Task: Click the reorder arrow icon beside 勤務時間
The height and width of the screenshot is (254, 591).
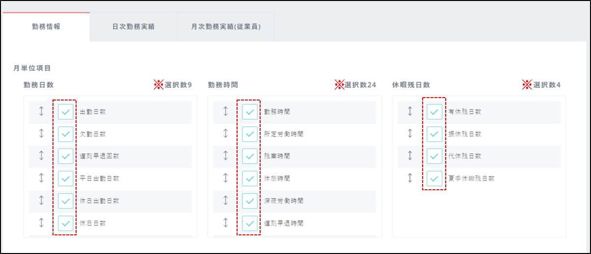Action: coord(226,112)
